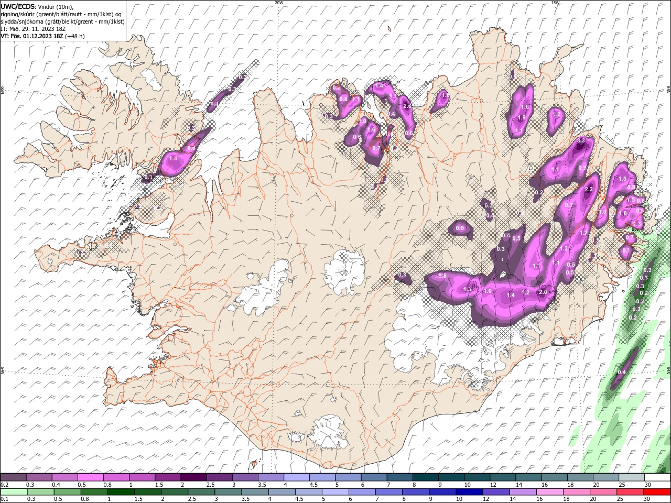Screen dimensions: 671x503
Task: Click the '0.2' label of the upper snow scale
Action: click(4, 485)
